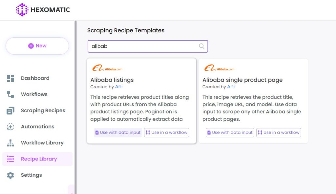Click Alibaba logo on Alibaba listings card
This screenshot has height=194, width=336.
click(x=107, y=68)
